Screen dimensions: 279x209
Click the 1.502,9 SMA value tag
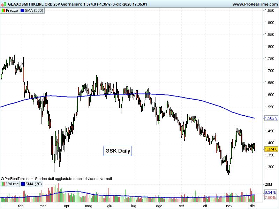(271, 118)
